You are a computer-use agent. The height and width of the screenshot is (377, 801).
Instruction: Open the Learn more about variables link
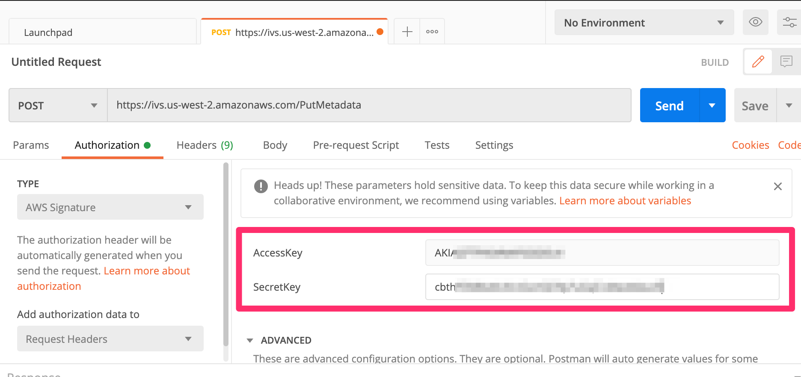tap(625, 201)
